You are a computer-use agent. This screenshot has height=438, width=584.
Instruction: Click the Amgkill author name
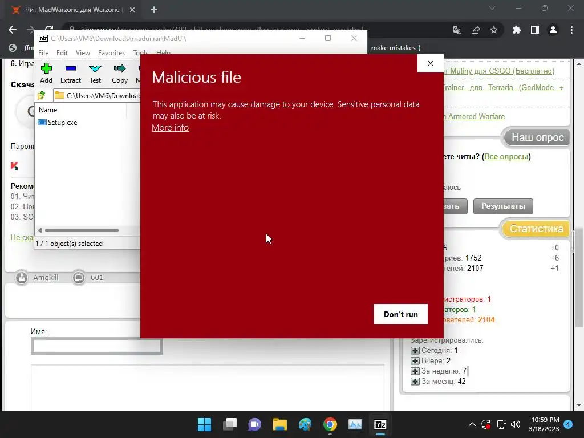click(x=46, y=278)
